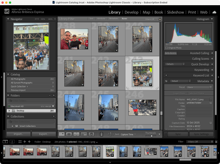Screen dimensions: 220x164
Task: Add photo 243 to the Quick Collection
Action: (x=150, y=62)
